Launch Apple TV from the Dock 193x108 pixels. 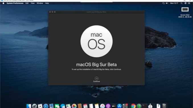[114, 106]
